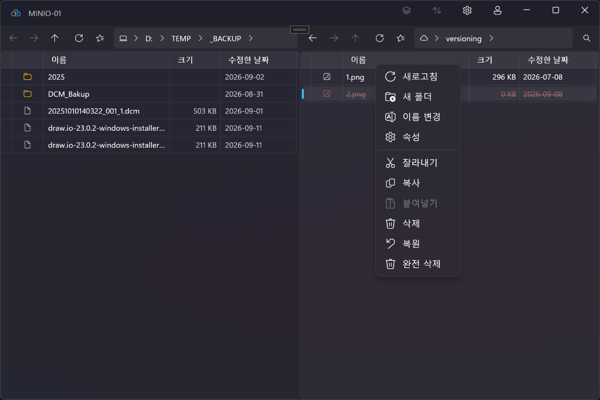Select the DCM_Bakup folder name
This screenshot has width=600, height=400.
[69, 94]
